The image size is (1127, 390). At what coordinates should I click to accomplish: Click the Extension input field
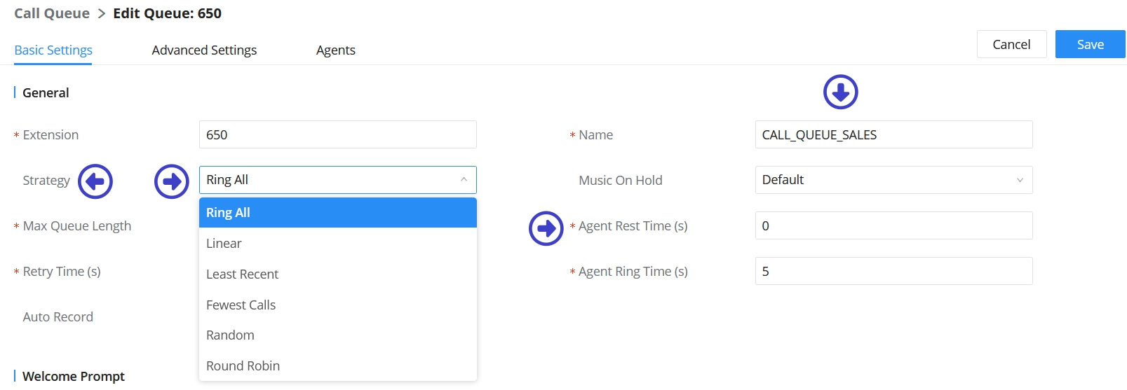click(x=337, y=134)
